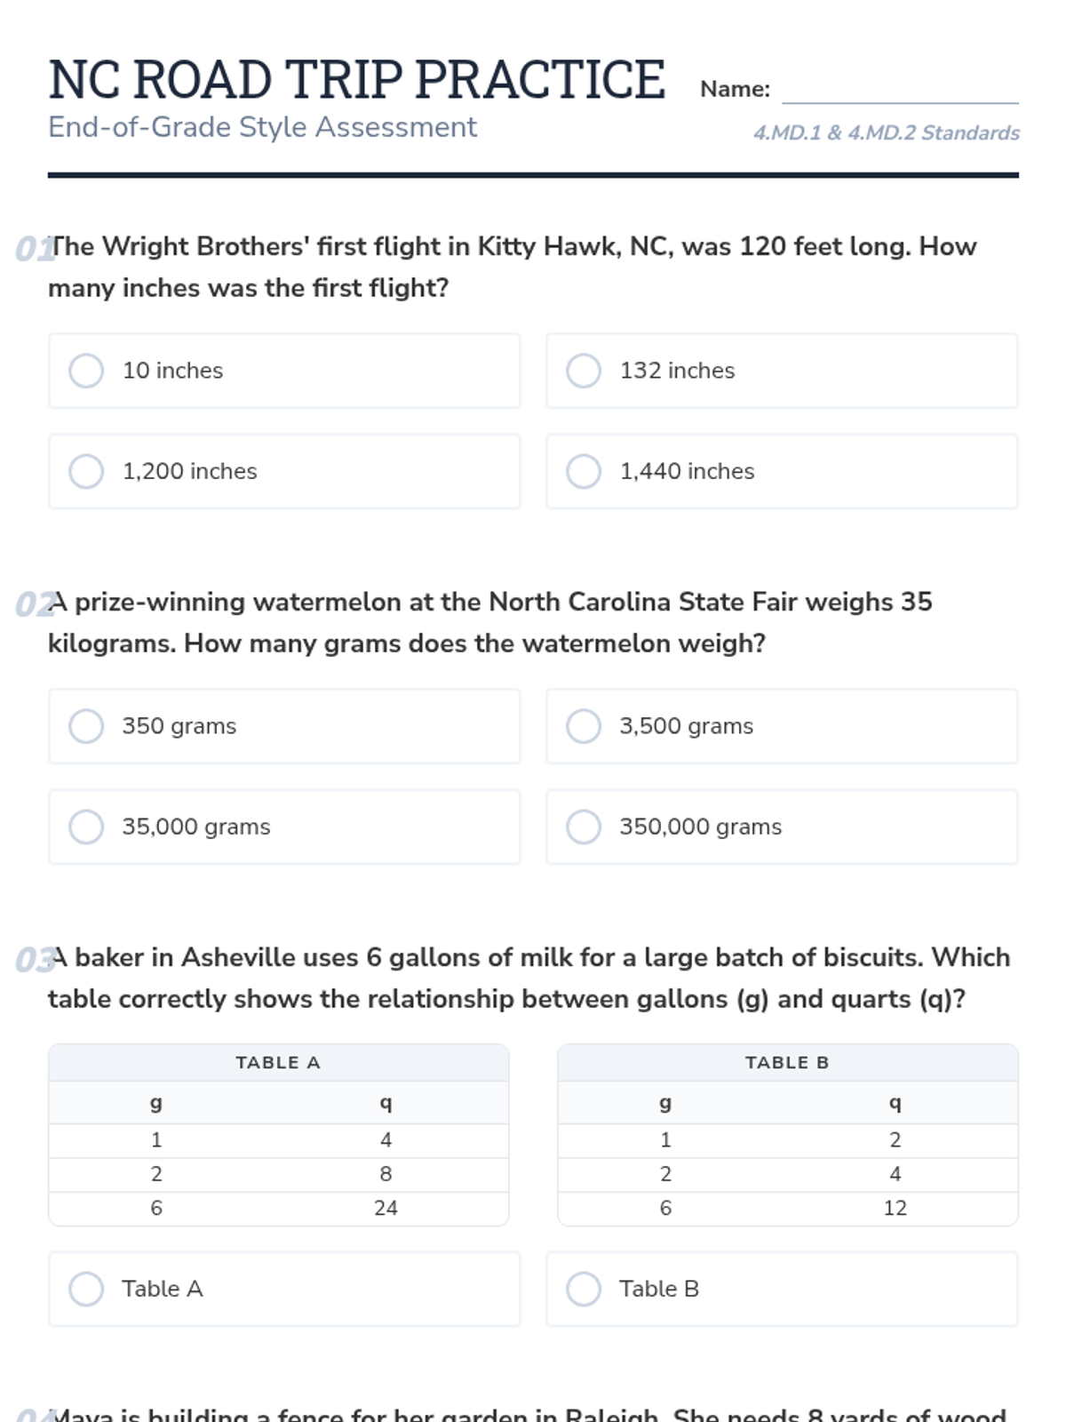Image resolution: width=1066 pixels, height=1422 pixels.
Task: Click the 4.MD.1 & 4.MD.2 Standards label
Action: click(886, 133)
